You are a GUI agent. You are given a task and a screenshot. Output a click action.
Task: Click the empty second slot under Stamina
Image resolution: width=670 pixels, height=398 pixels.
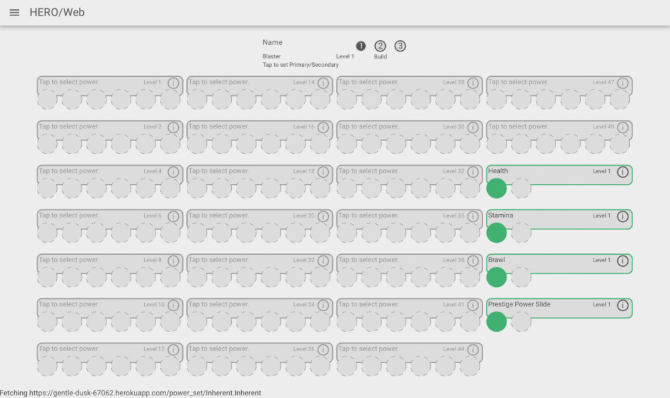521,233
